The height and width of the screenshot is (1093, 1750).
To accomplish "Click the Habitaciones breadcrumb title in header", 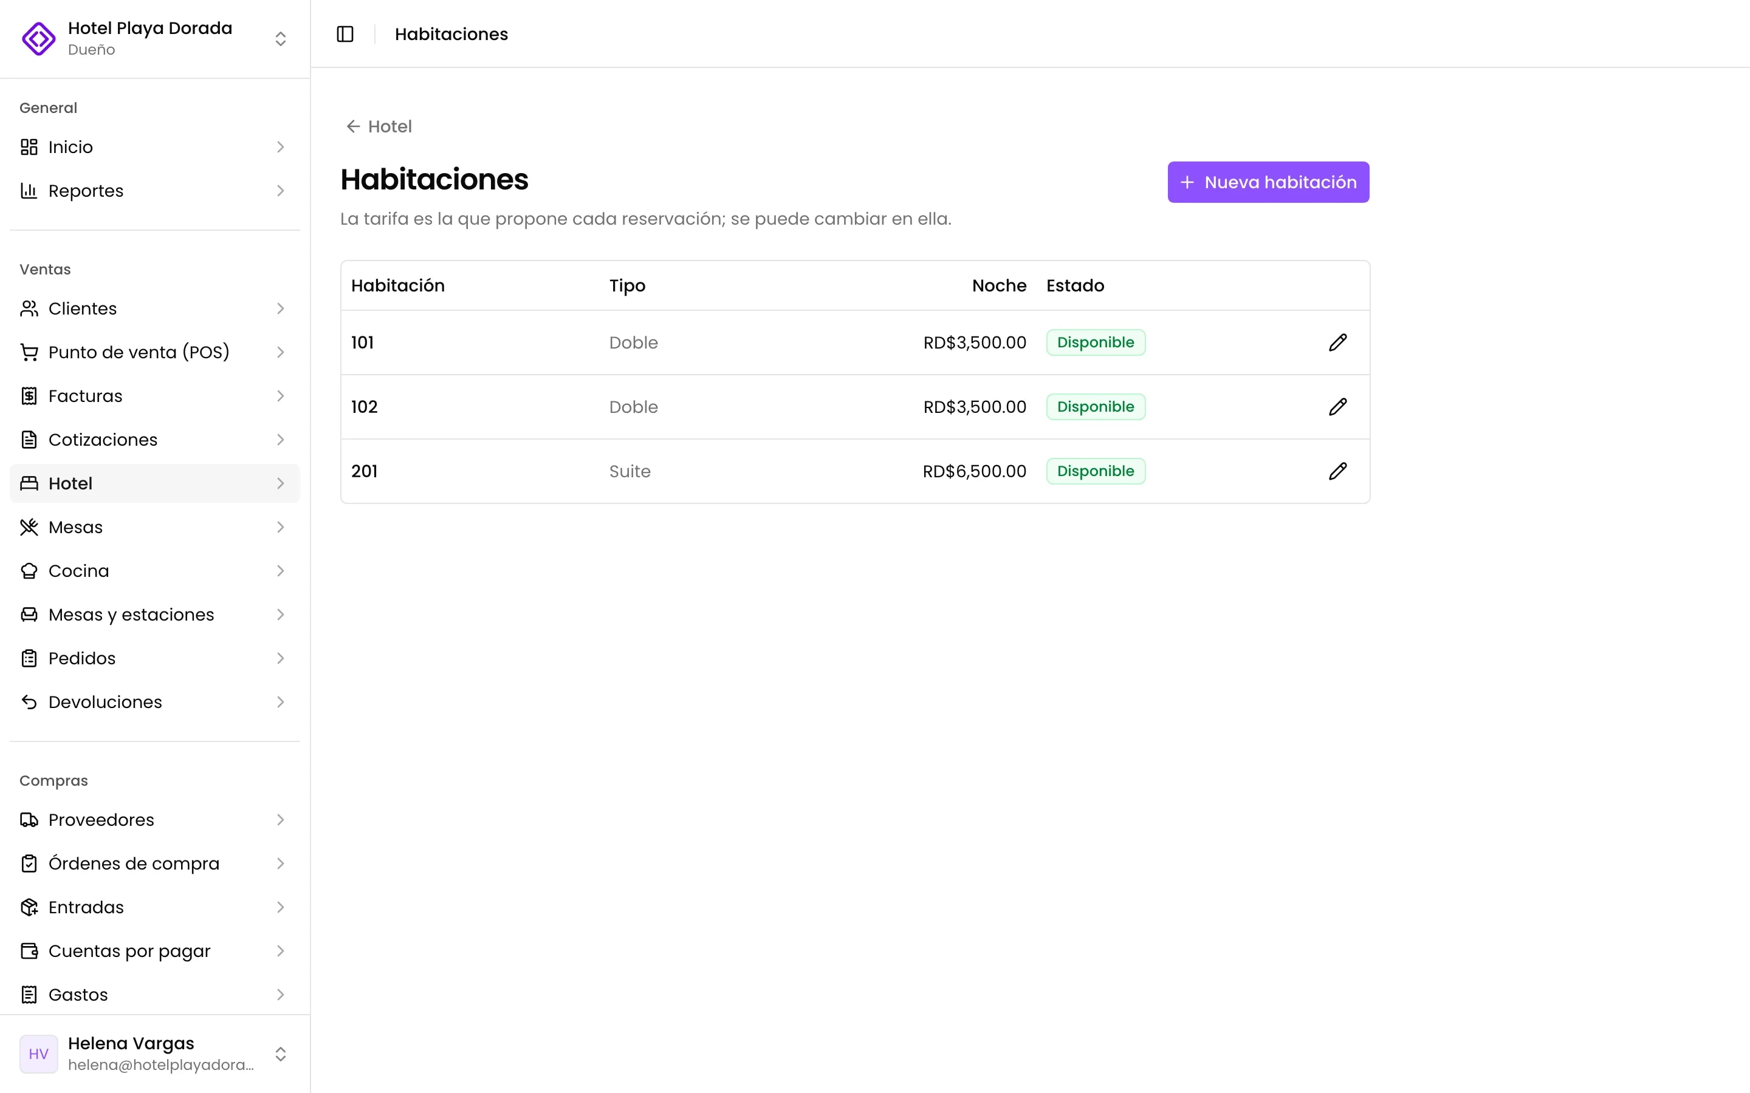I will pyautogui.click(x=451, y=34).
